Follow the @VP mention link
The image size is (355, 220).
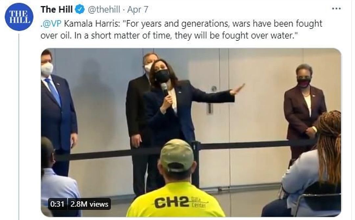point(51,24)
